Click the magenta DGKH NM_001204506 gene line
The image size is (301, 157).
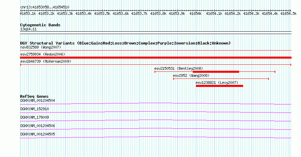[x=156, y=129]
